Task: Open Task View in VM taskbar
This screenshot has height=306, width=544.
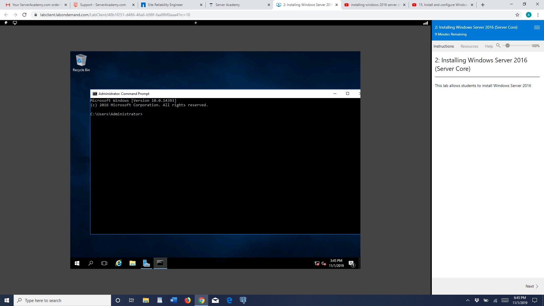Action: click(104, 263)
